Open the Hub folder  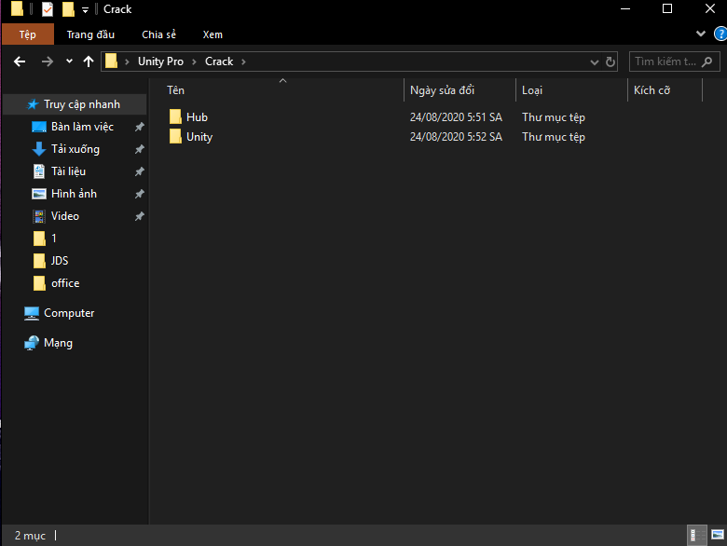pyautogui.click(x=197, y=117)
